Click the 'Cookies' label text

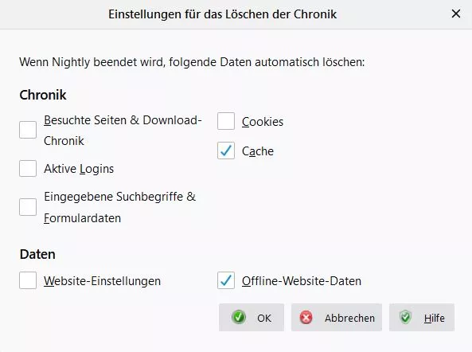pos(263,122)
